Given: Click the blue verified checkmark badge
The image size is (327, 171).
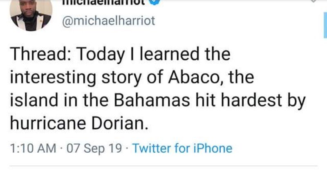Looking at the screenshot, I should [155, 2].
